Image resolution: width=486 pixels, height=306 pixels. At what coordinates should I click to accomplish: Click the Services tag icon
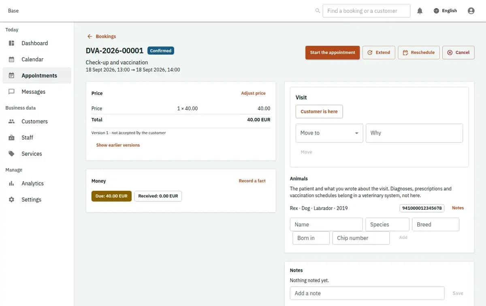pos(12,154)
